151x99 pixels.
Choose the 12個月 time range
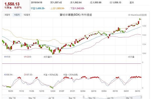point(27,15)
